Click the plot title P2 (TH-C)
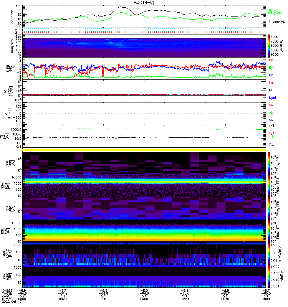288x307 pixels. (144, 2)
